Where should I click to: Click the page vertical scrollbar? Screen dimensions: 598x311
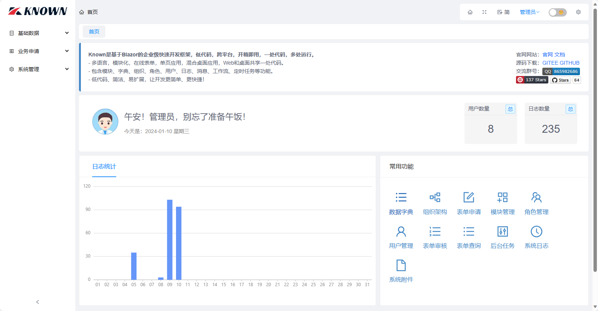coord(595,139)
